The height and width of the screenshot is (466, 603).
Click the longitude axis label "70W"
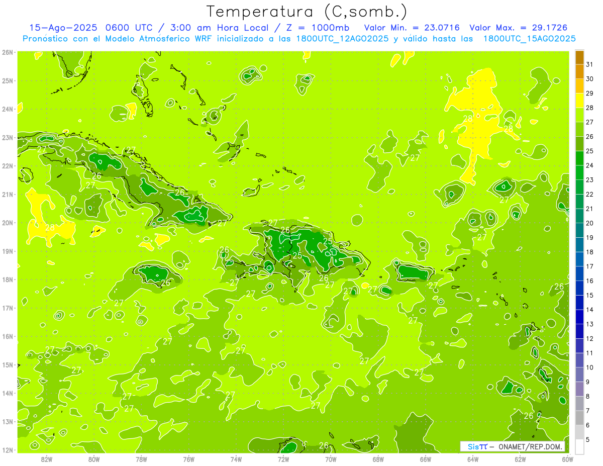coord(331,459)
